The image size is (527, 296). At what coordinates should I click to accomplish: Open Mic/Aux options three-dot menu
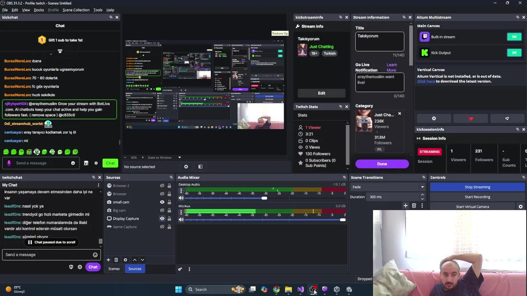tap(181, 212)
